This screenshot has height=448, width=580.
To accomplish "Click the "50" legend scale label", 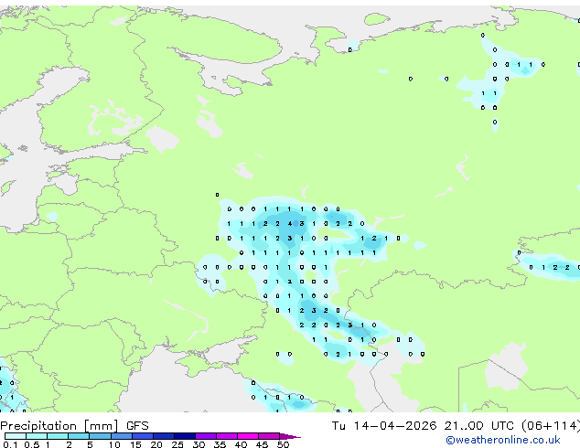I will [x=284, y=444].
